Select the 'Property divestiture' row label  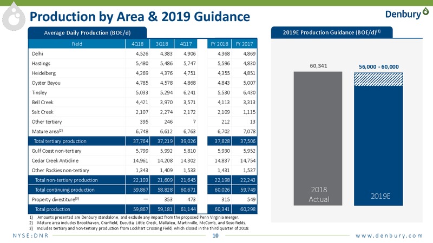[x=55, y=199]
